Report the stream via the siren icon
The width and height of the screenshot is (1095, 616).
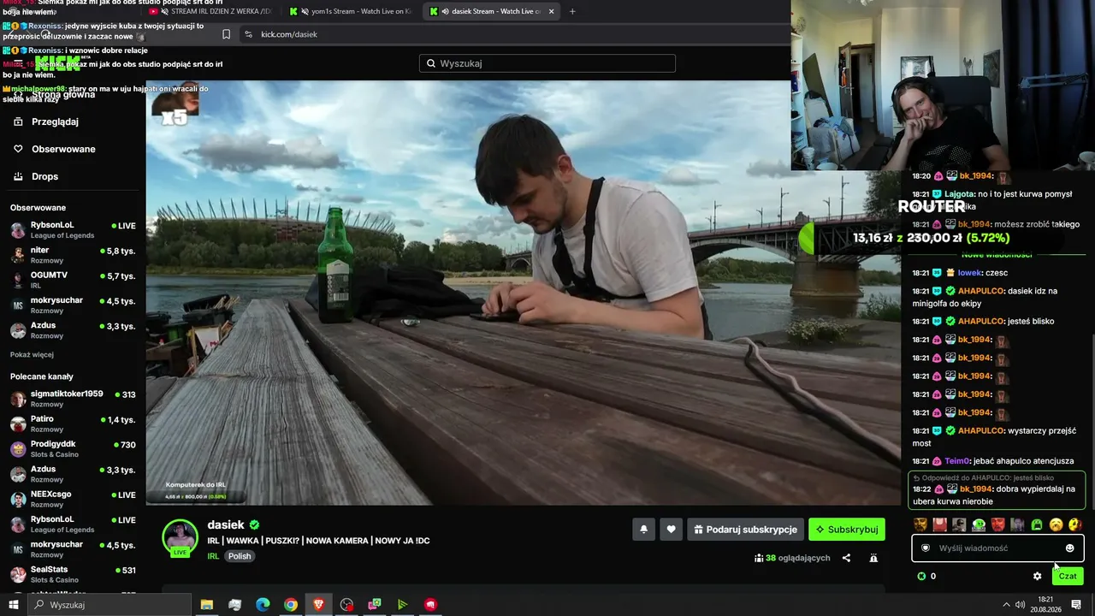click(873, 558)
